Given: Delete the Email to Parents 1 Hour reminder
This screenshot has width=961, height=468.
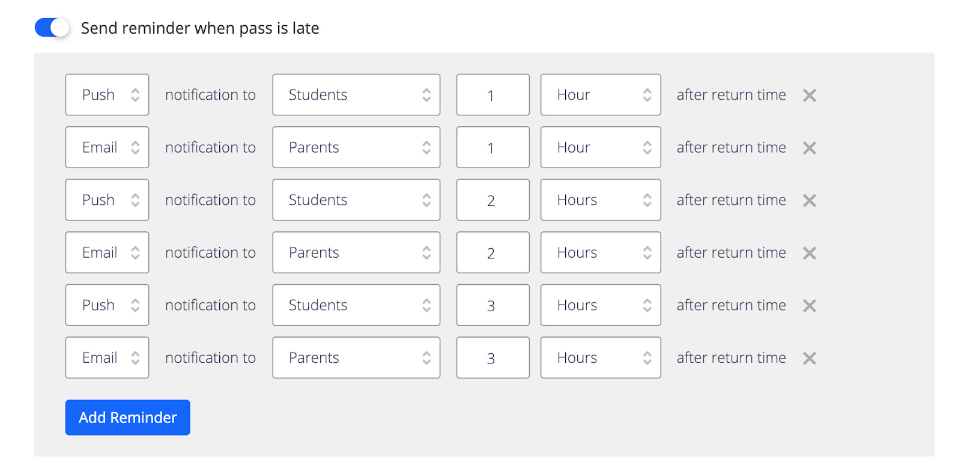Looking at the screenshot, I should (809, 147).
